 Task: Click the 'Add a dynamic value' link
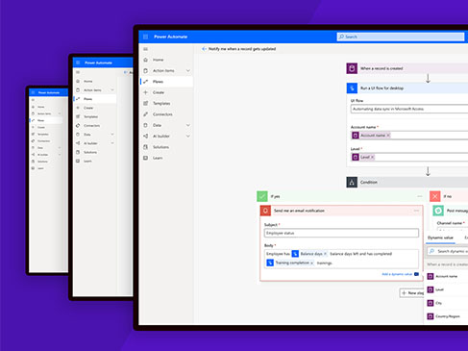coord(397,274)
